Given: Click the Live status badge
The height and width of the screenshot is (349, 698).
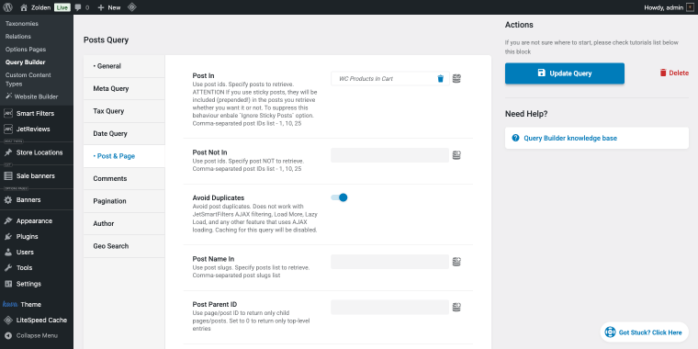Looking at the screenshot, I should pyautogui.click(x=62, y=7).
